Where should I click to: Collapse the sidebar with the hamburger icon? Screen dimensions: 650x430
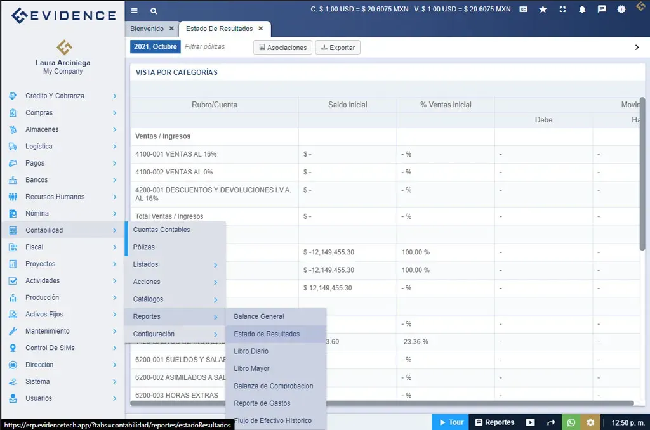point(133,10)
